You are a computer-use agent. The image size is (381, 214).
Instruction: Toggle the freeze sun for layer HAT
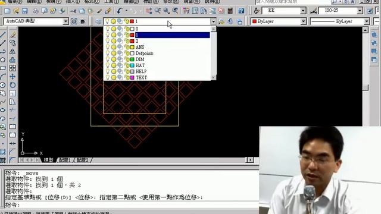[x=114, y=65]
